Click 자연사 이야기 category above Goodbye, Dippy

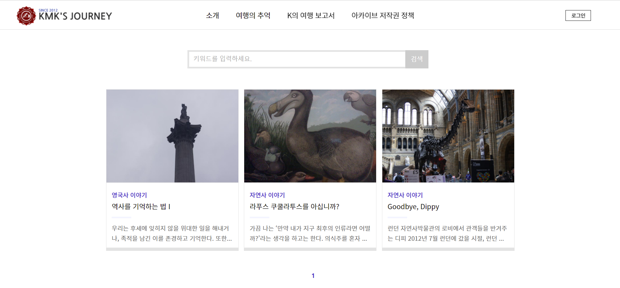coord(405,195)
